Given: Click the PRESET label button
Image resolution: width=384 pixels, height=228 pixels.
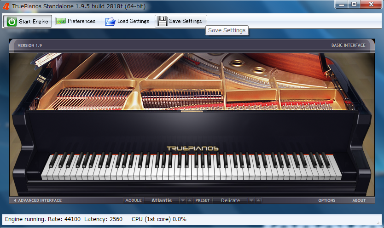Looking at the screenshot, I should tap(203, 200).
